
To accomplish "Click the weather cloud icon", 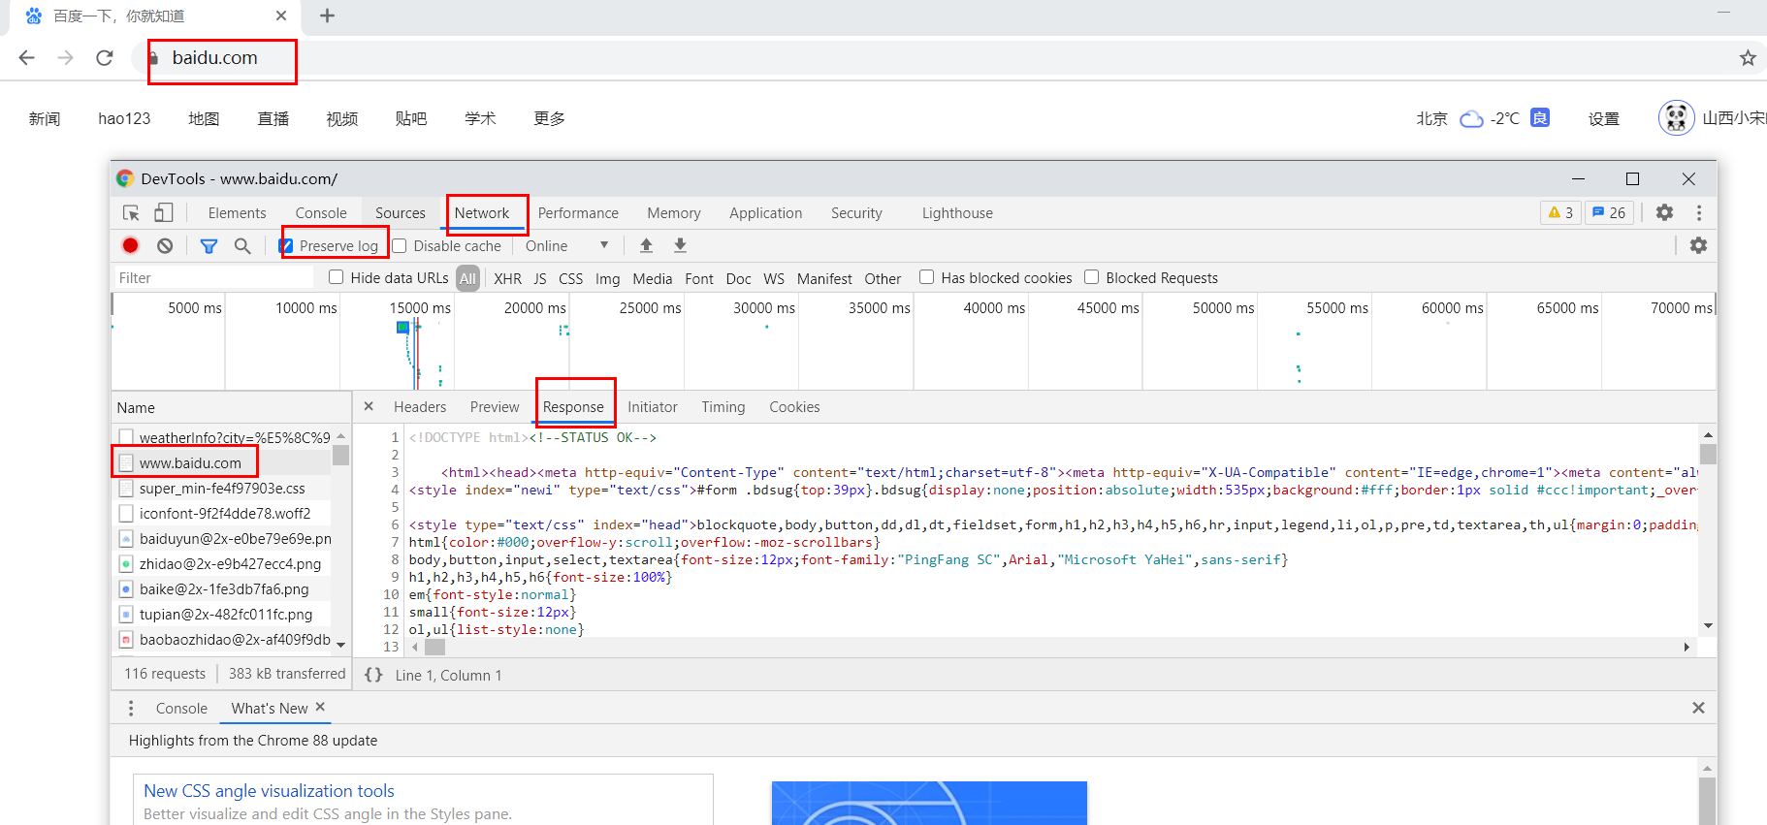I will [x=1471, y=119].
